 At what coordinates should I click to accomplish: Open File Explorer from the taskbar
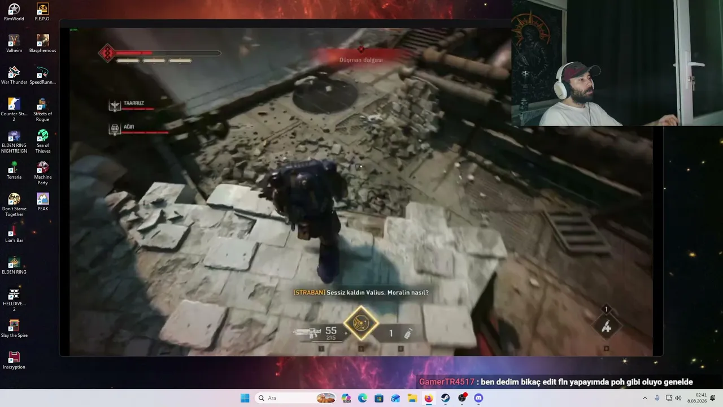coord(412,398)
